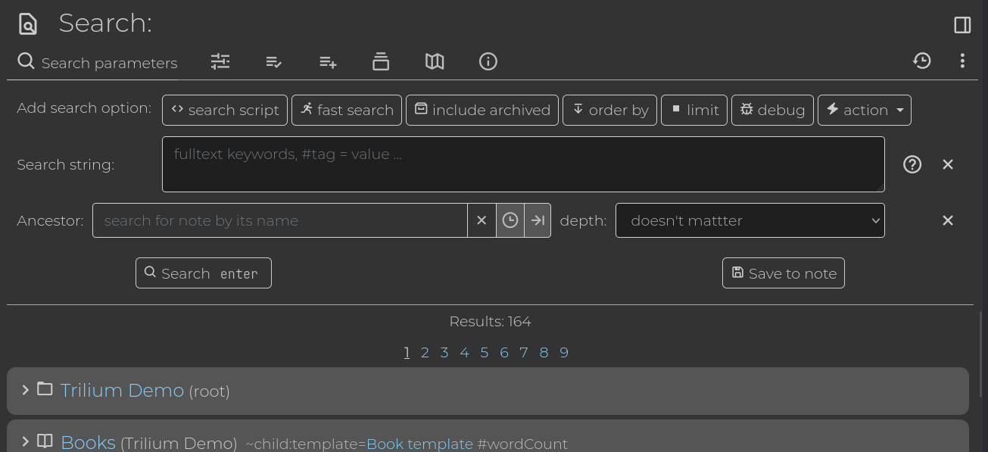Viewport: 988px width, 452px height.
Task: Open the action dropdown menu
Action: [x=865, y=110]
